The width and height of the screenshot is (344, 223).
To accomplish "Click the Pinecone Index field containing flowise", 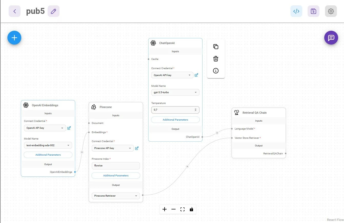I will (116, 166).
